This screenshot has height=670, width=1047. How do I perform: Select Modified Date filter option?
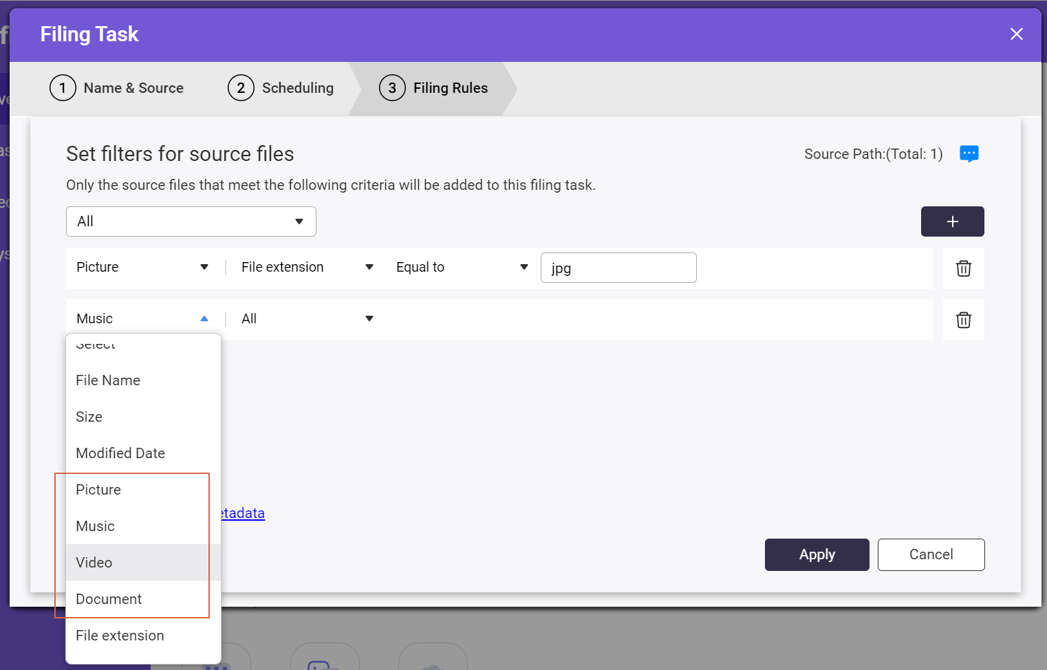pyautogui.click(x=120, y=453)
